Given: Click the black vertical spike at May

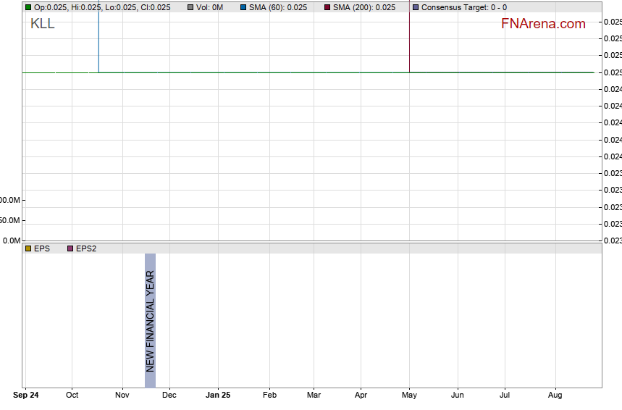Looking at the screenshot, I should (x=410, y=40).
